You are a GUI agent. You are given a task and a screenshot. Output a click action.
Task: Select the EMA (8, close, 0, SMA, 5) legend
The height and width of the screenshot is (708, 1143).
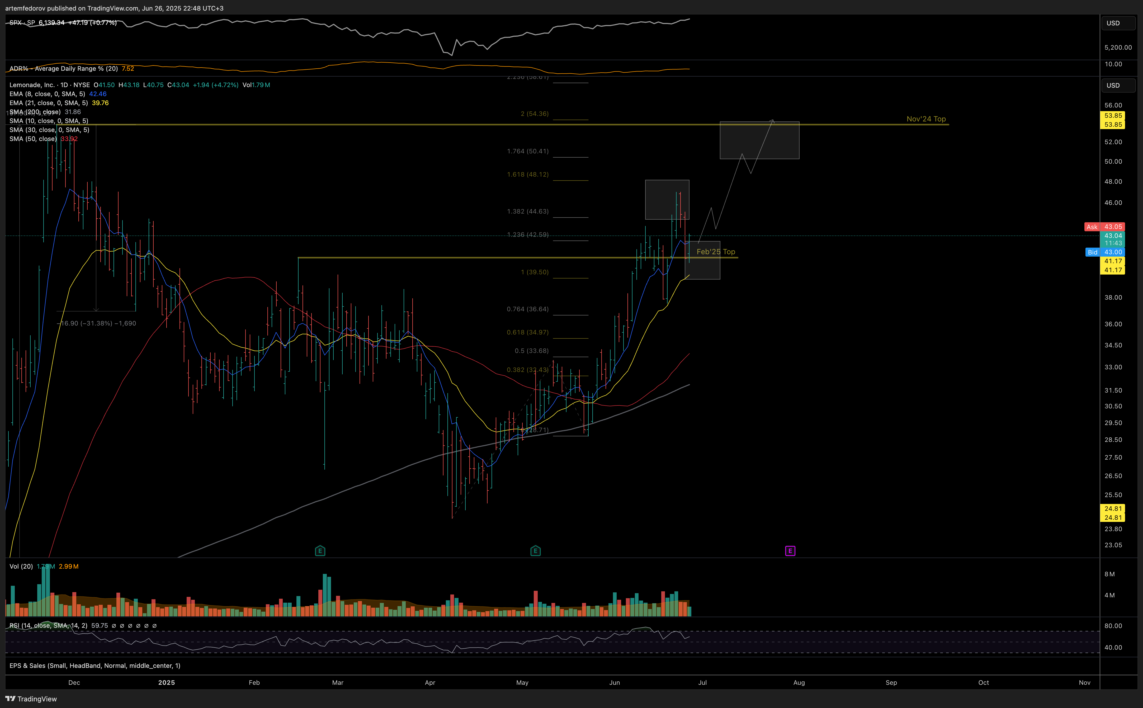[x=47, y=94]
